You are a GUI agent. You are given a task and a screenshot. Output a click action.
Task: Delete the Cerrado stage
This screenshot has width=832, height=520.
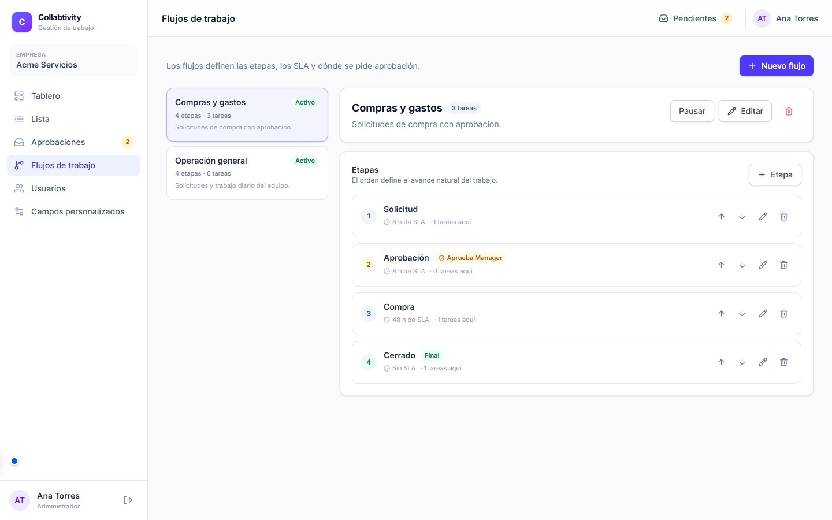[783, 362]
